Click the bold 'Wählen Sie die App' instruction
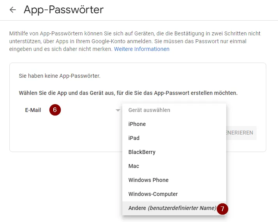Screen dimensions: 278x222 click(128, 93)
